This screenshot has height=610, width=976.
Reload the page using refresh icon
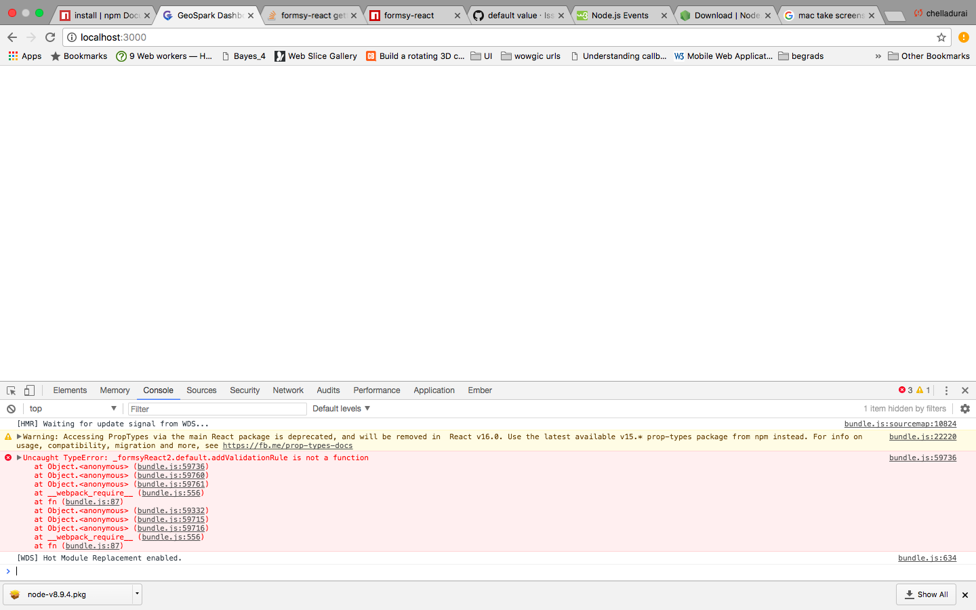[50, 37]
